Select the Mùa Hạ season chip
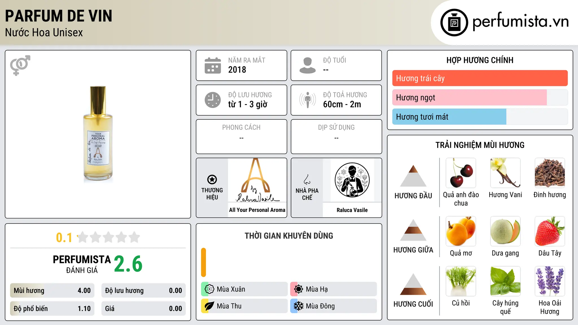The width and height of the screenshot is (578, 325). pyautogui.click(x=333, y=289)
